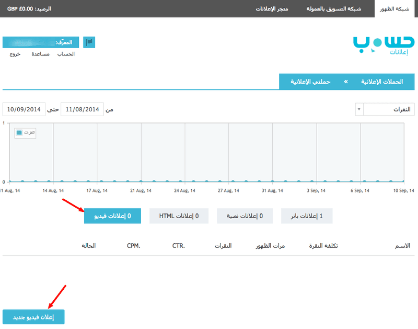Click the إعلان فيديو جديد button
The height and width of the screenshot is (329, 418).
(x=33, y=317)
